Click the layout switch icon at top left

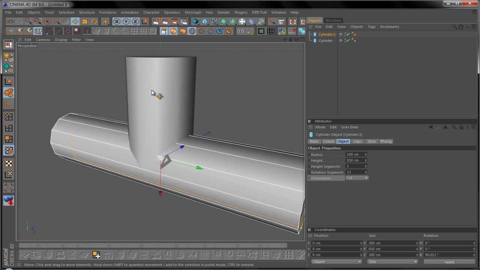tap(9, 45)
